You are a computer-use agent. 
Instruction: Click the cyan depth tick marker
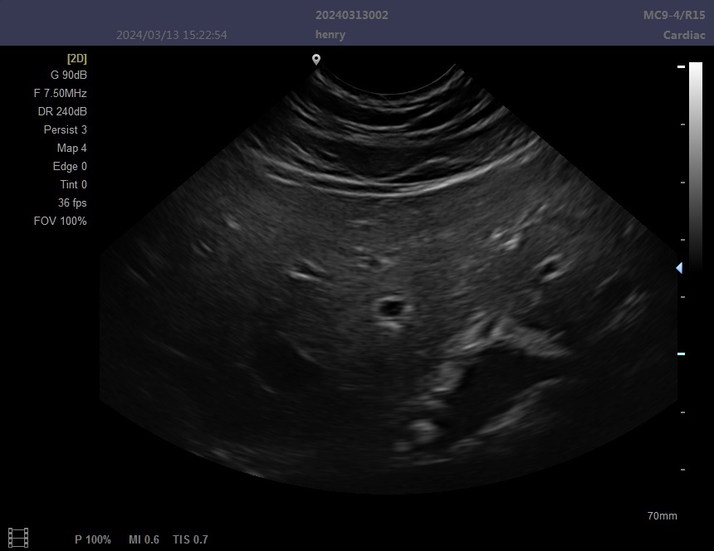[x=681, y=354]
